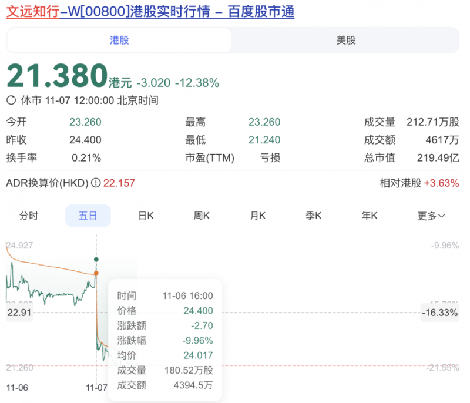Click the 22.91 price axis label
This screenshot has height=403, width=470.
coord(18,313)
